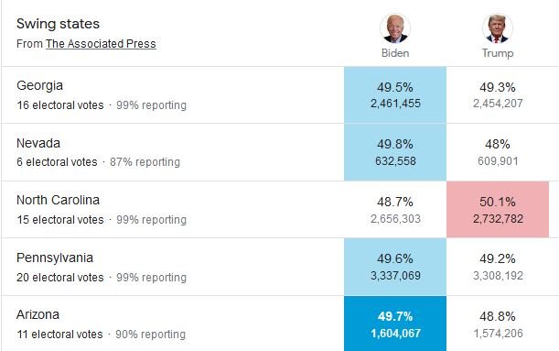
Task: Open the Georgia state row
Action: pyautogui.click(x=280, y=95)
